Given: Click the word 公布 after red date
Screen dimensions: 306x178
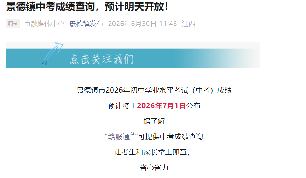Looking at the screenshot, I should coord(193,106).
